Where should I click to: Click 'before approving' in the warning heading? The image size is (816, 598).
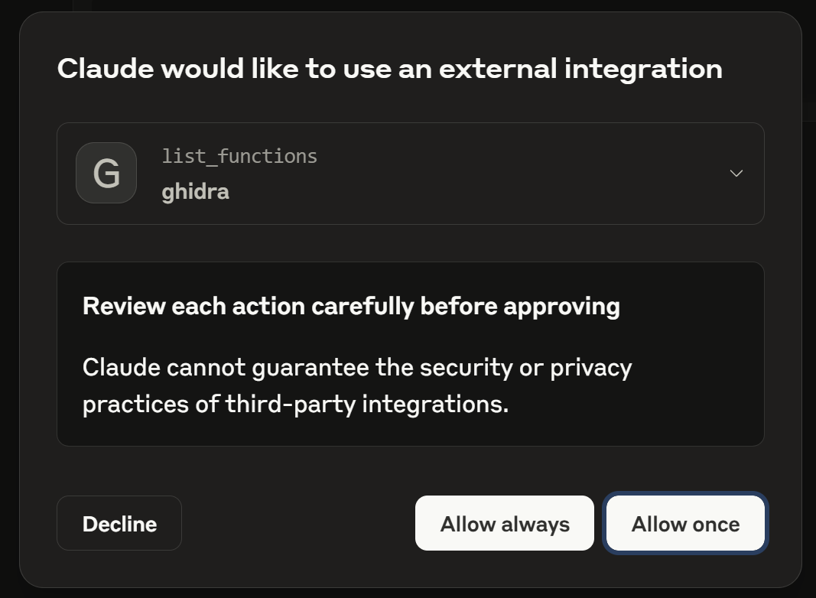click(520, 306)
